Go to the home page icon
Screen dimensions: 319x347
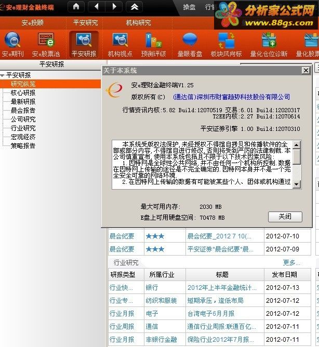(x=76, y=7)
